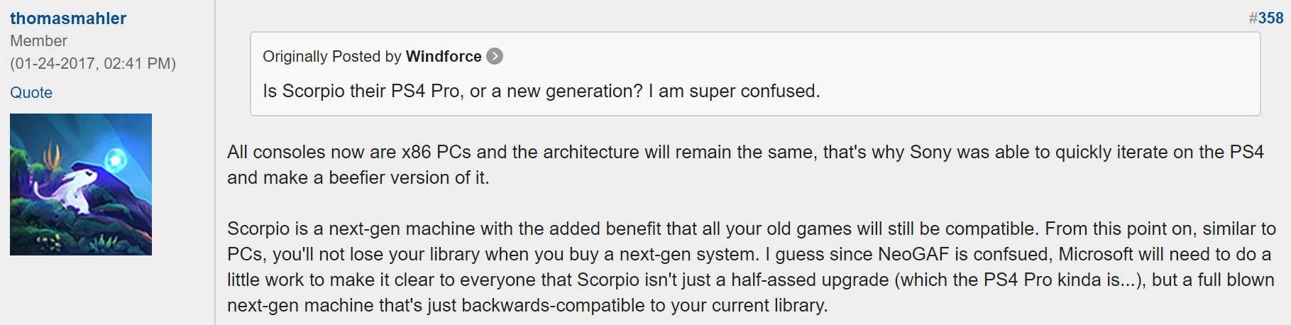
Task: Click the hash symbol before 358
Action: point(1253,18)
